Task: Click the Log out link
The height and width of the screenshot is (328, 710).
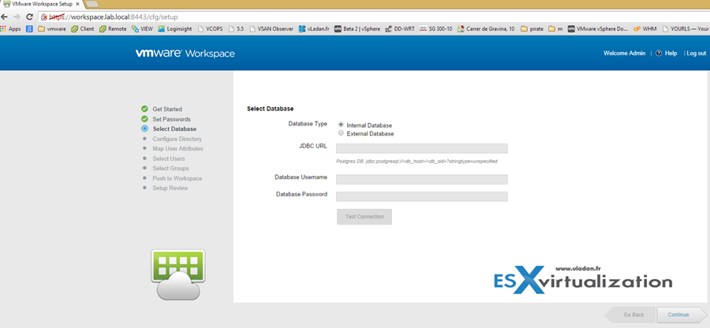Action: click(x=697, y=54)
